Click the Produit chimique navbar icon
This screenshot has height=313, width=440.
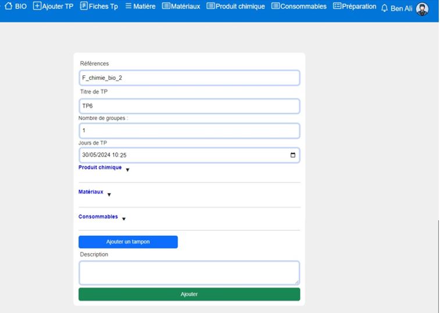pyautogui.click(x=210, y=6)
